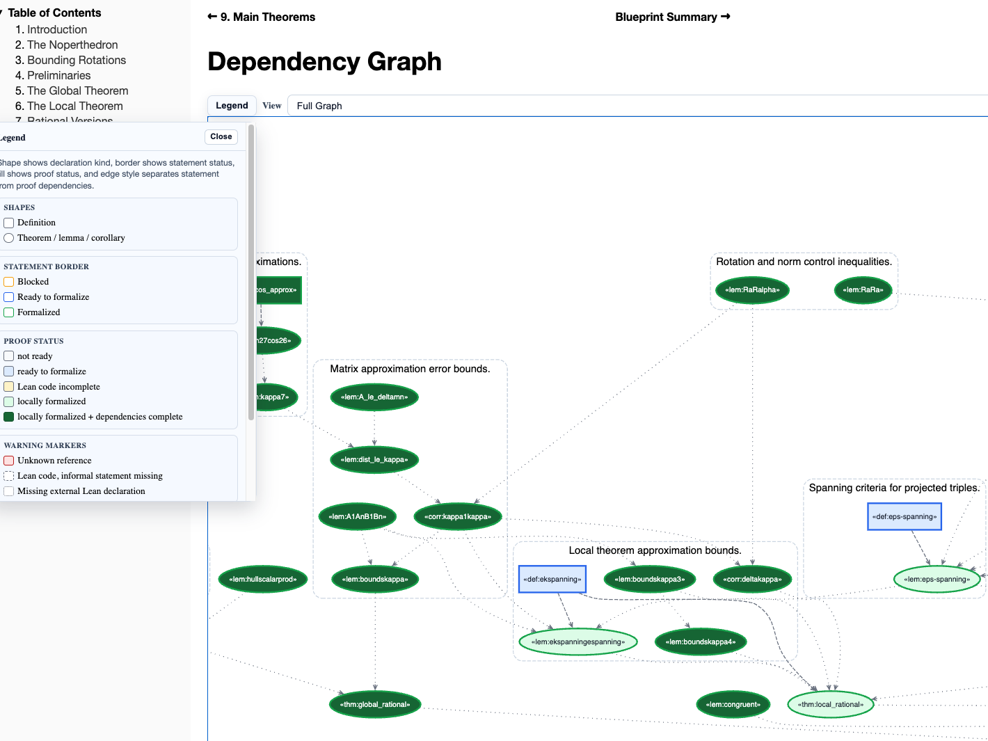
Task: Select the «def:eps-spanning» definition node
Action: pyautogui.click(x=904, y=516)
